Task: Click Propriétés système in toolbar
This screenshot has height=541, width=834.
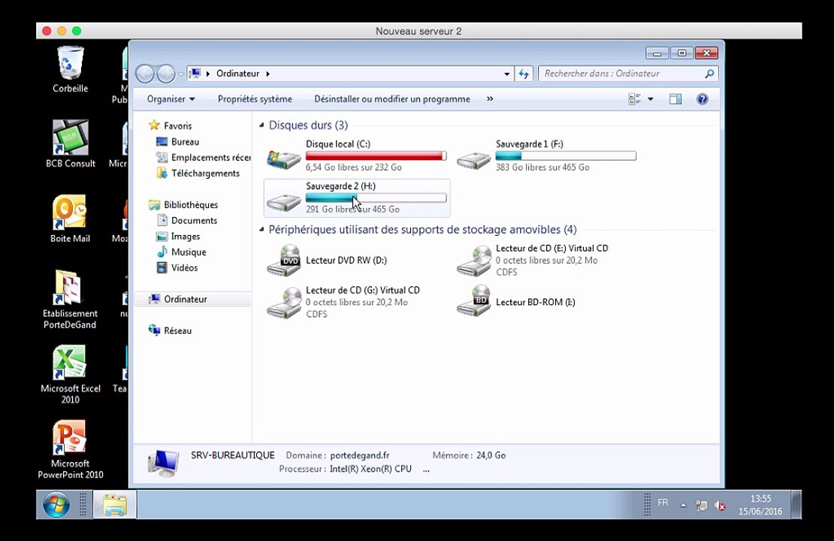Action: [255, 99]
